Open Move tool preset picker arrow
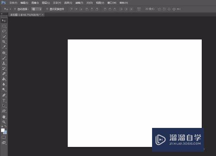 click(x=10, y=9)
